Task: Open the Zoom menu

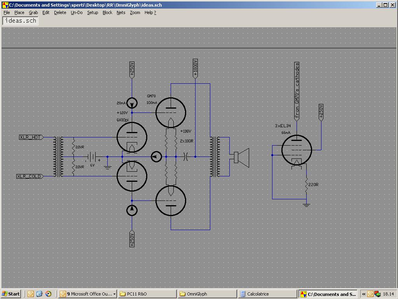Action: click(x=135, y=12)
